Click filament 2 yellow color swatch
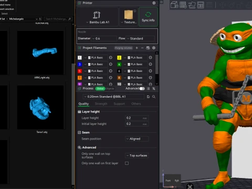The image size is (252, 189). pos(119,58)
